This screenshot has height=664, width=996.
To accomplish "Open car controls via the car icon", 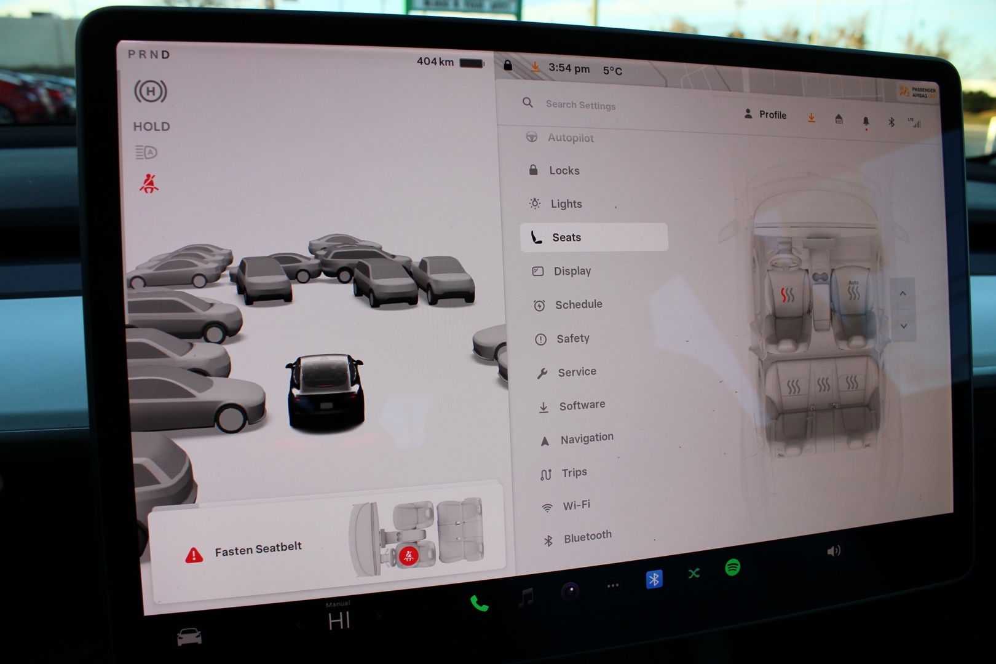I will (189, 637).
